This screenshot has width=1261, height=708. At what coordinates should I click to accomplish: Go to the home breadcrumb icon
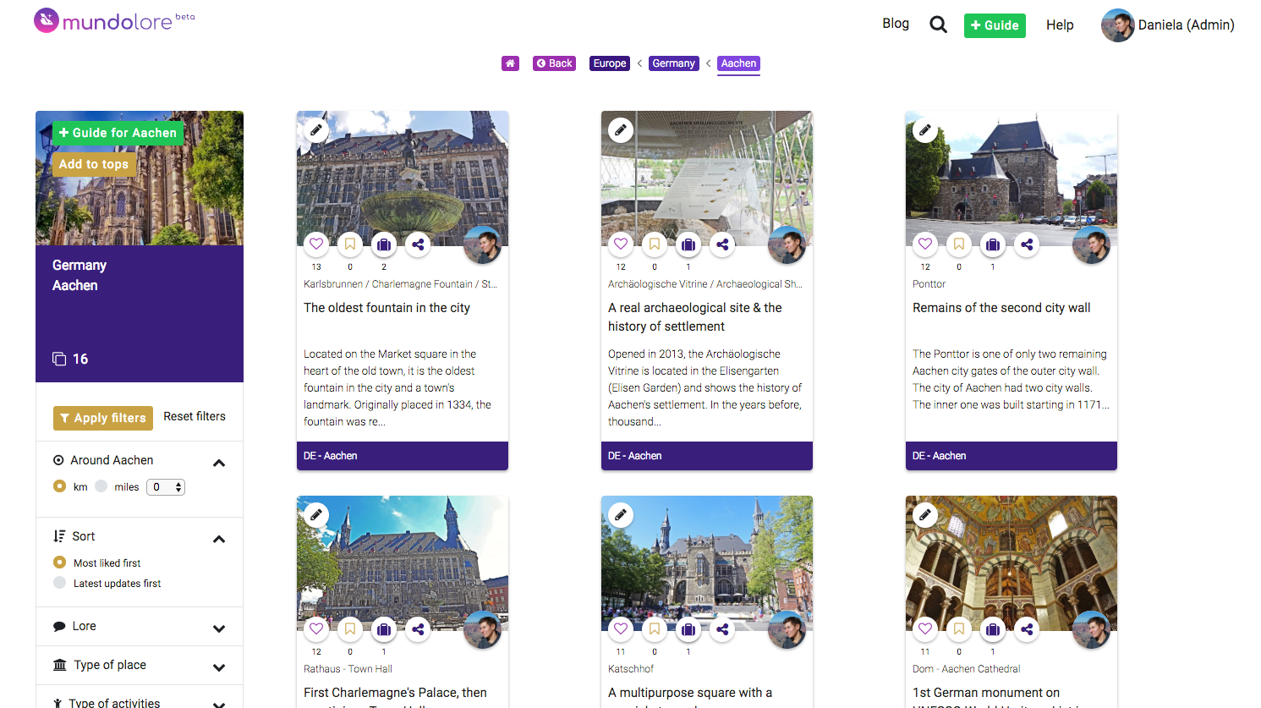pos(510,63)
